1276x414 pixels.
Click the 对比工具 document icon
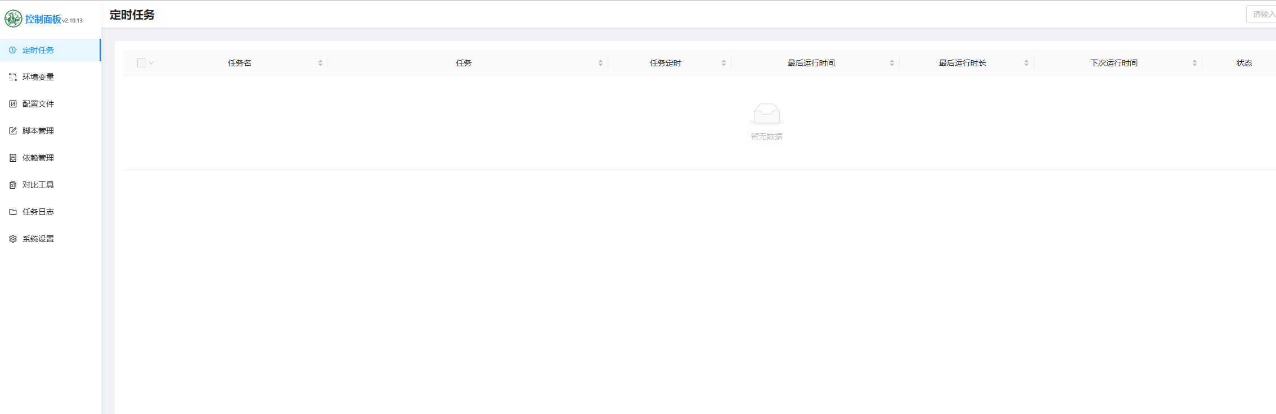tap(13, 185)
